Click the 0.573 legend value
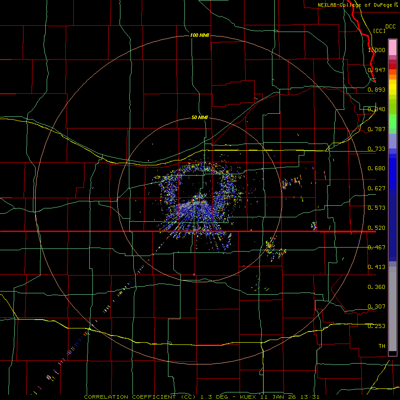The width and height of the screenshot is (400, 400). [x=376, y=208]
